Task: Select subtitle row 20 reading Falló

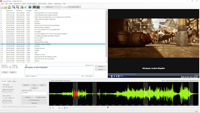Action: [53, 53]
